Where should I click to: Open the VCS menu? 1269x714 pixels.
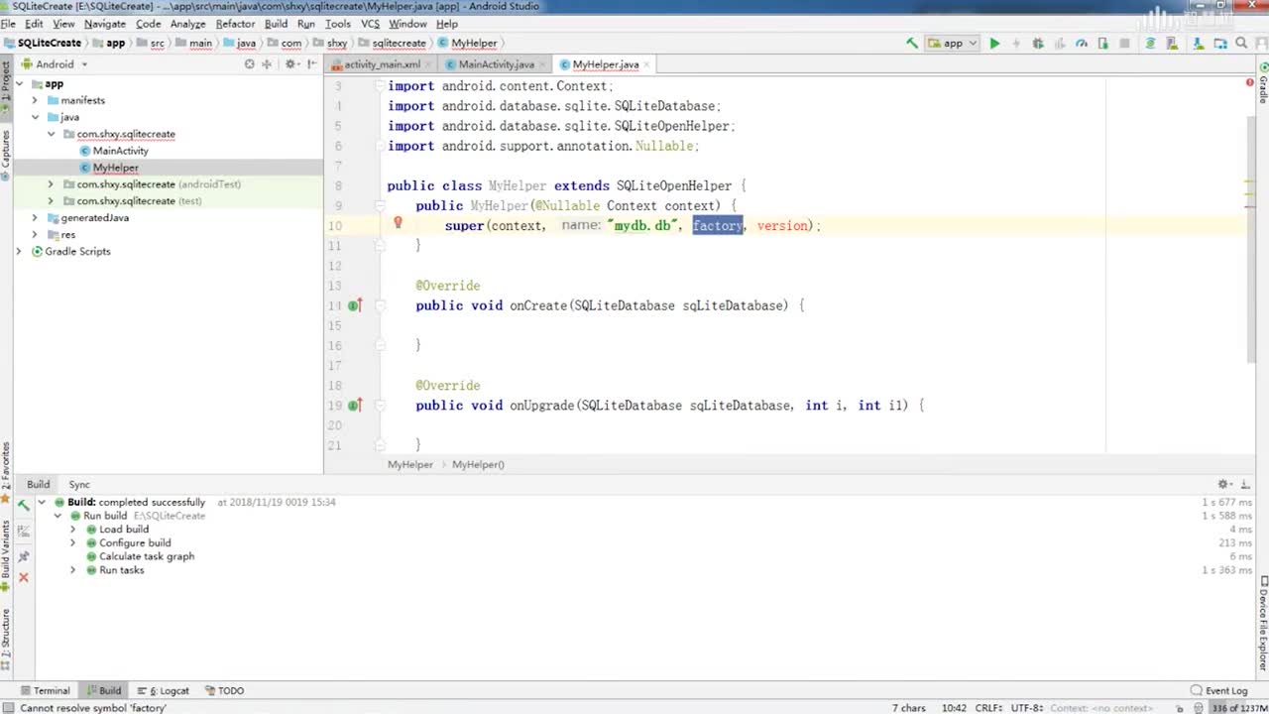(x=370, y=24)
